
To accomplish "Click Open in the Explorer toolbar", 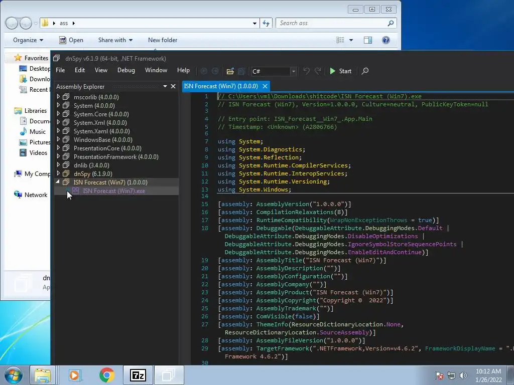I will coord(71,40).
